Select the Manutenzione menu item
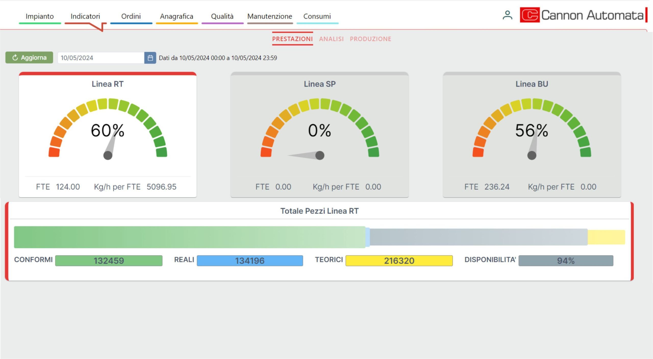 270,16
